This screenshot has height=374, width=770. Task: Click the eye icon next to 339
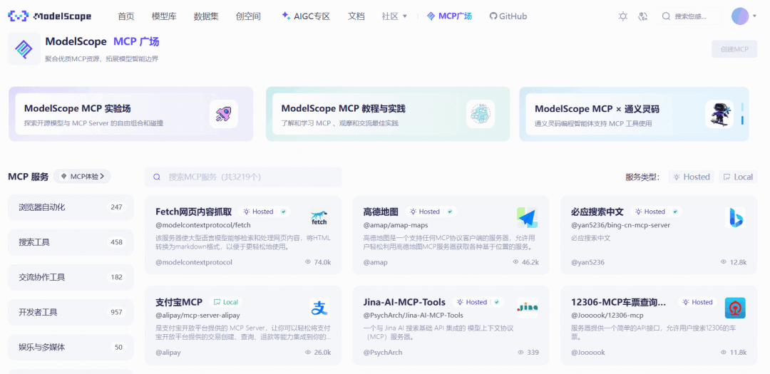coord(520,353)
